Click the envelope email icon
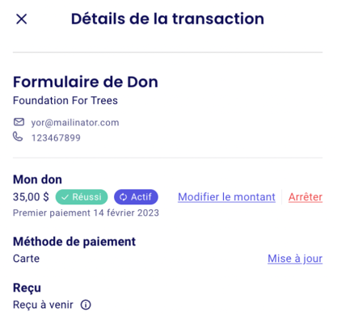The image size is (337, 316). click(19, 122)
